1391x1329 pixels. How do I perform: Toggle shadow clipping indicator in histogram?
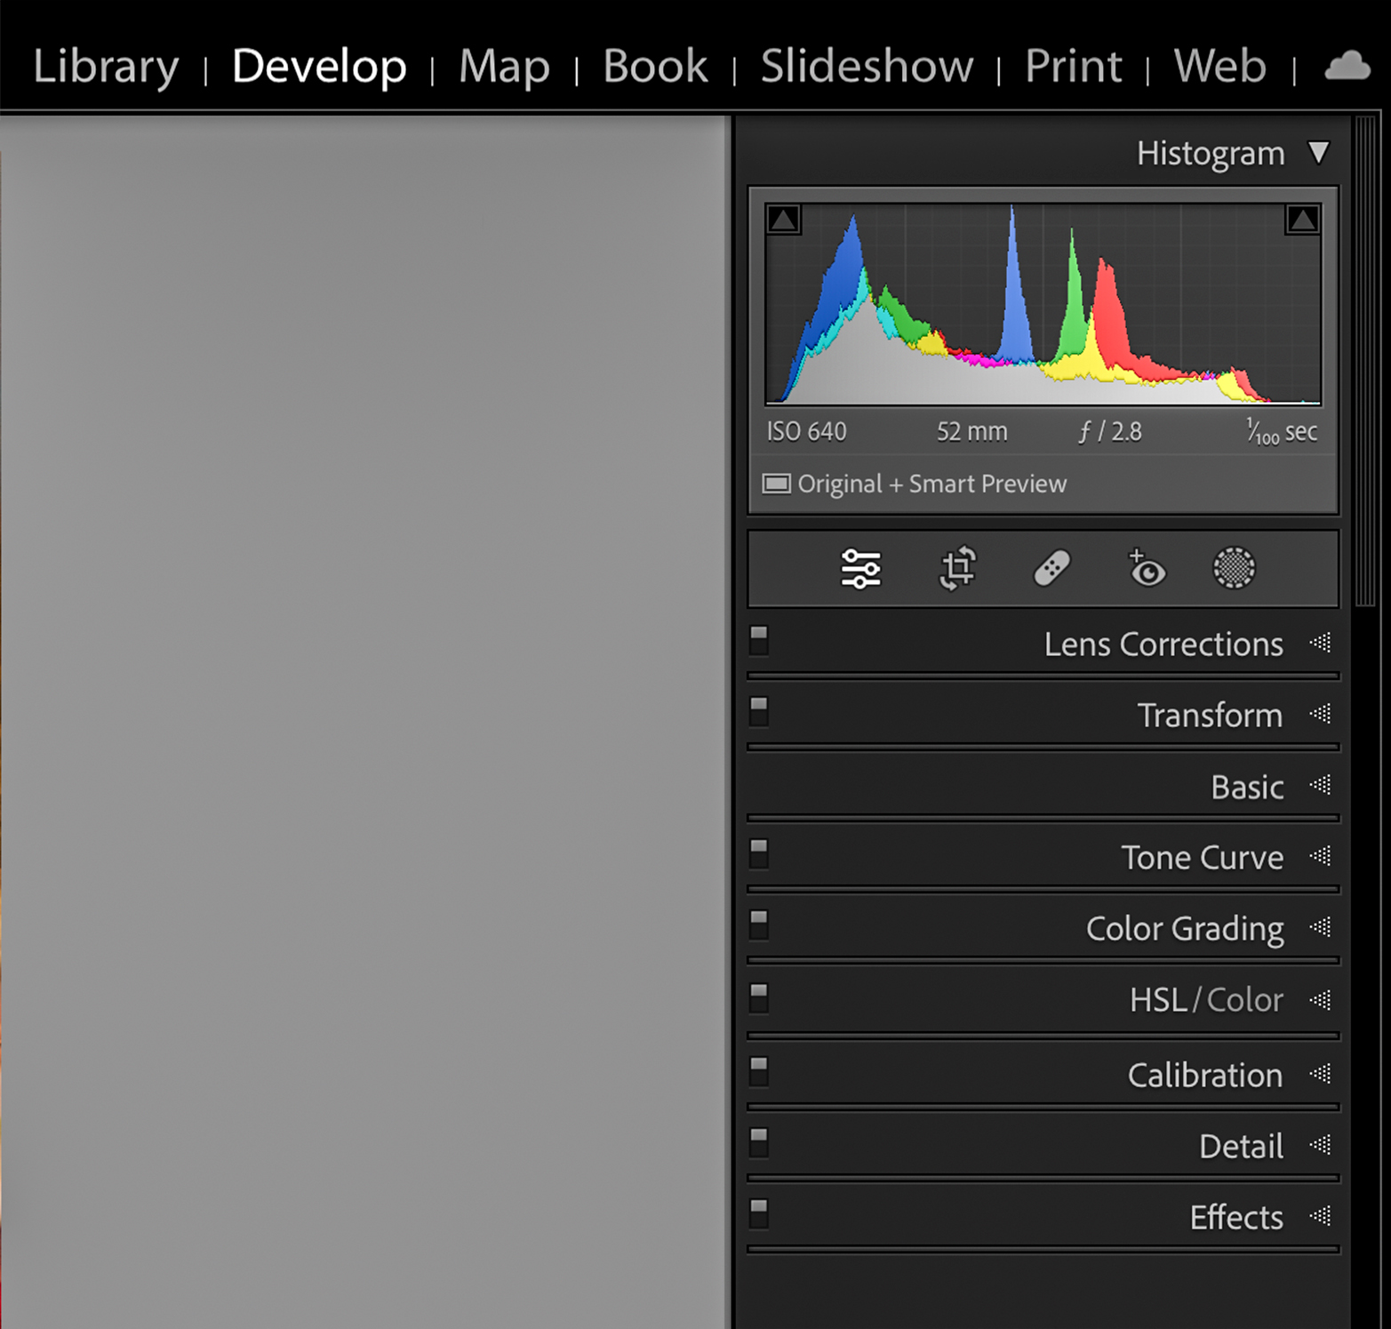783,219
